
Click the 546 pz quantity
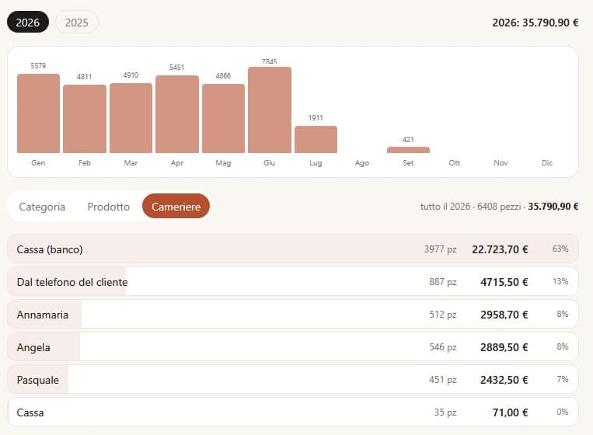pyautogui.click(x=443, y=347)
